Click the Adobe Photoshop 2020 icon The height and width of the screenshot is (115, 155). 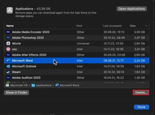pos(8,38)
